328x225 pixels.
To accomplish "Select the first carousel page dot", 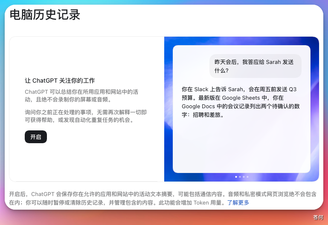I will tap(236, 177).
